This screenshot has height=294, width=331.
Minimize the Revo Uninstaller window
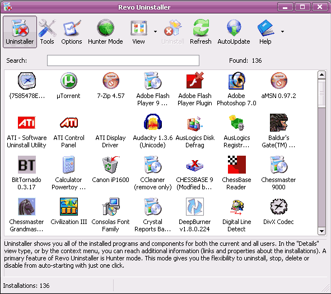pos(285,7)
